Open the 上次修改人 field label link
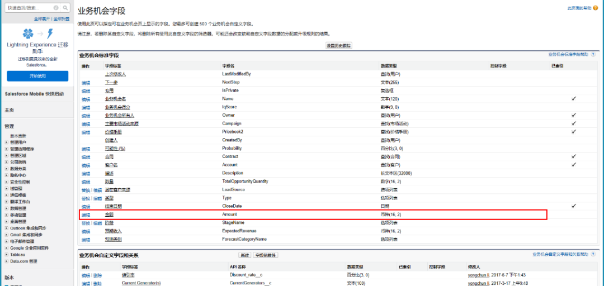 click(116, 74)
